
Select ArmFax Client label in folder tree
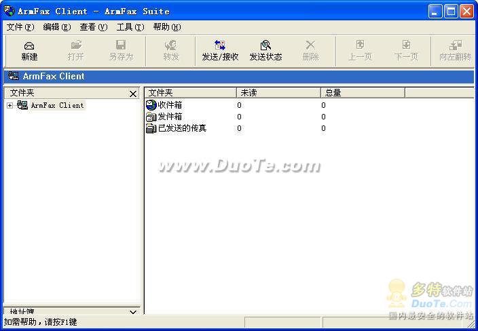pyautogui.click(x=58, y=105)
